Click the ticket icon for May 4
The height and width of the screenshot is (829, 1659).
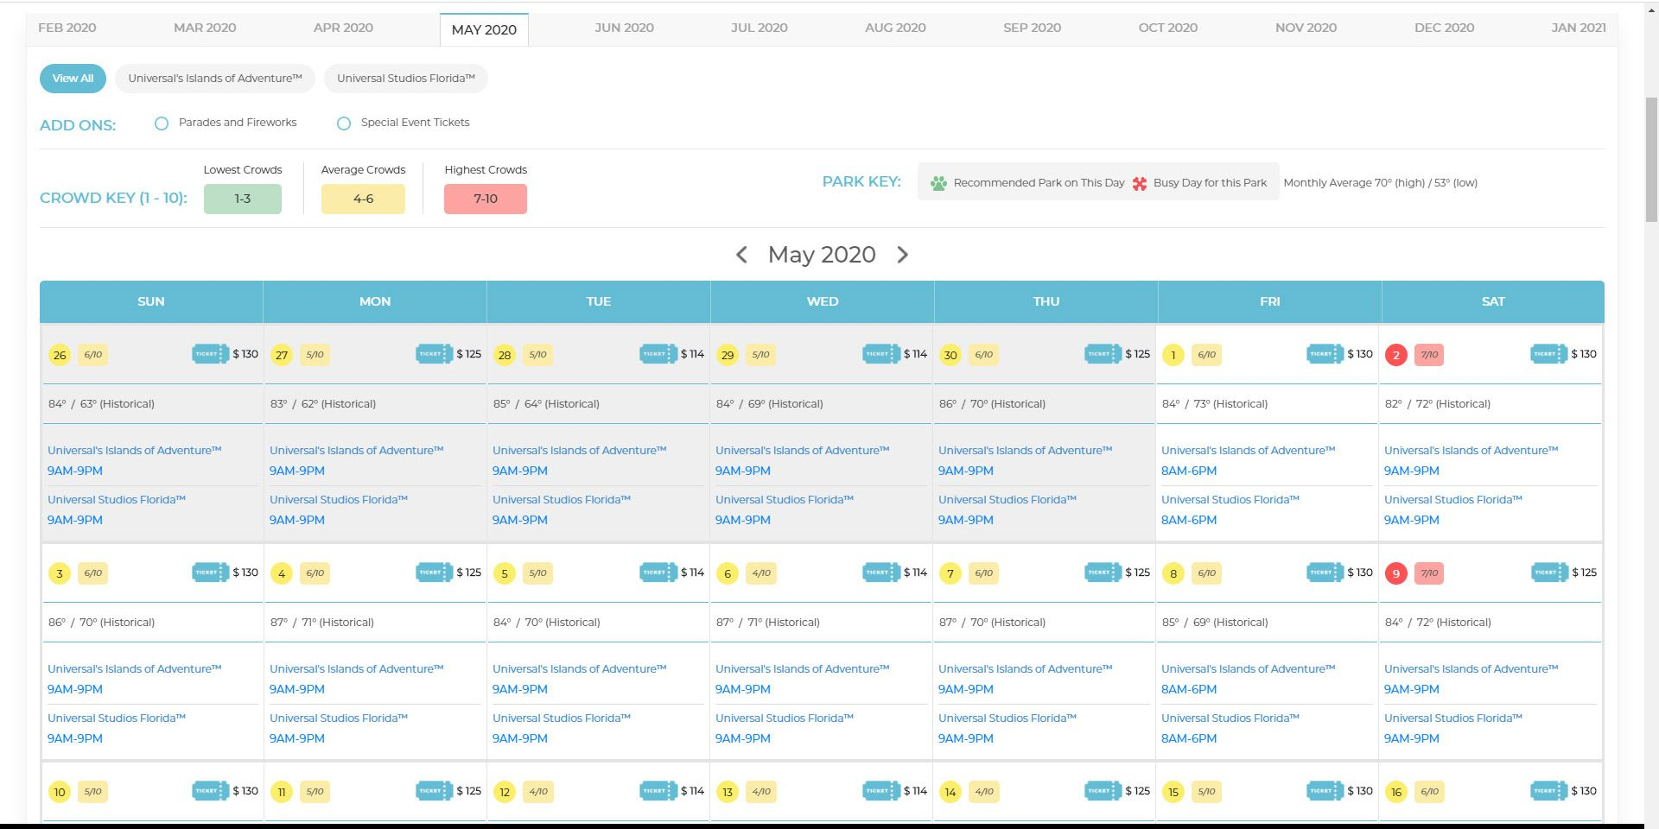pyautogui.click(x=434, y=573)
